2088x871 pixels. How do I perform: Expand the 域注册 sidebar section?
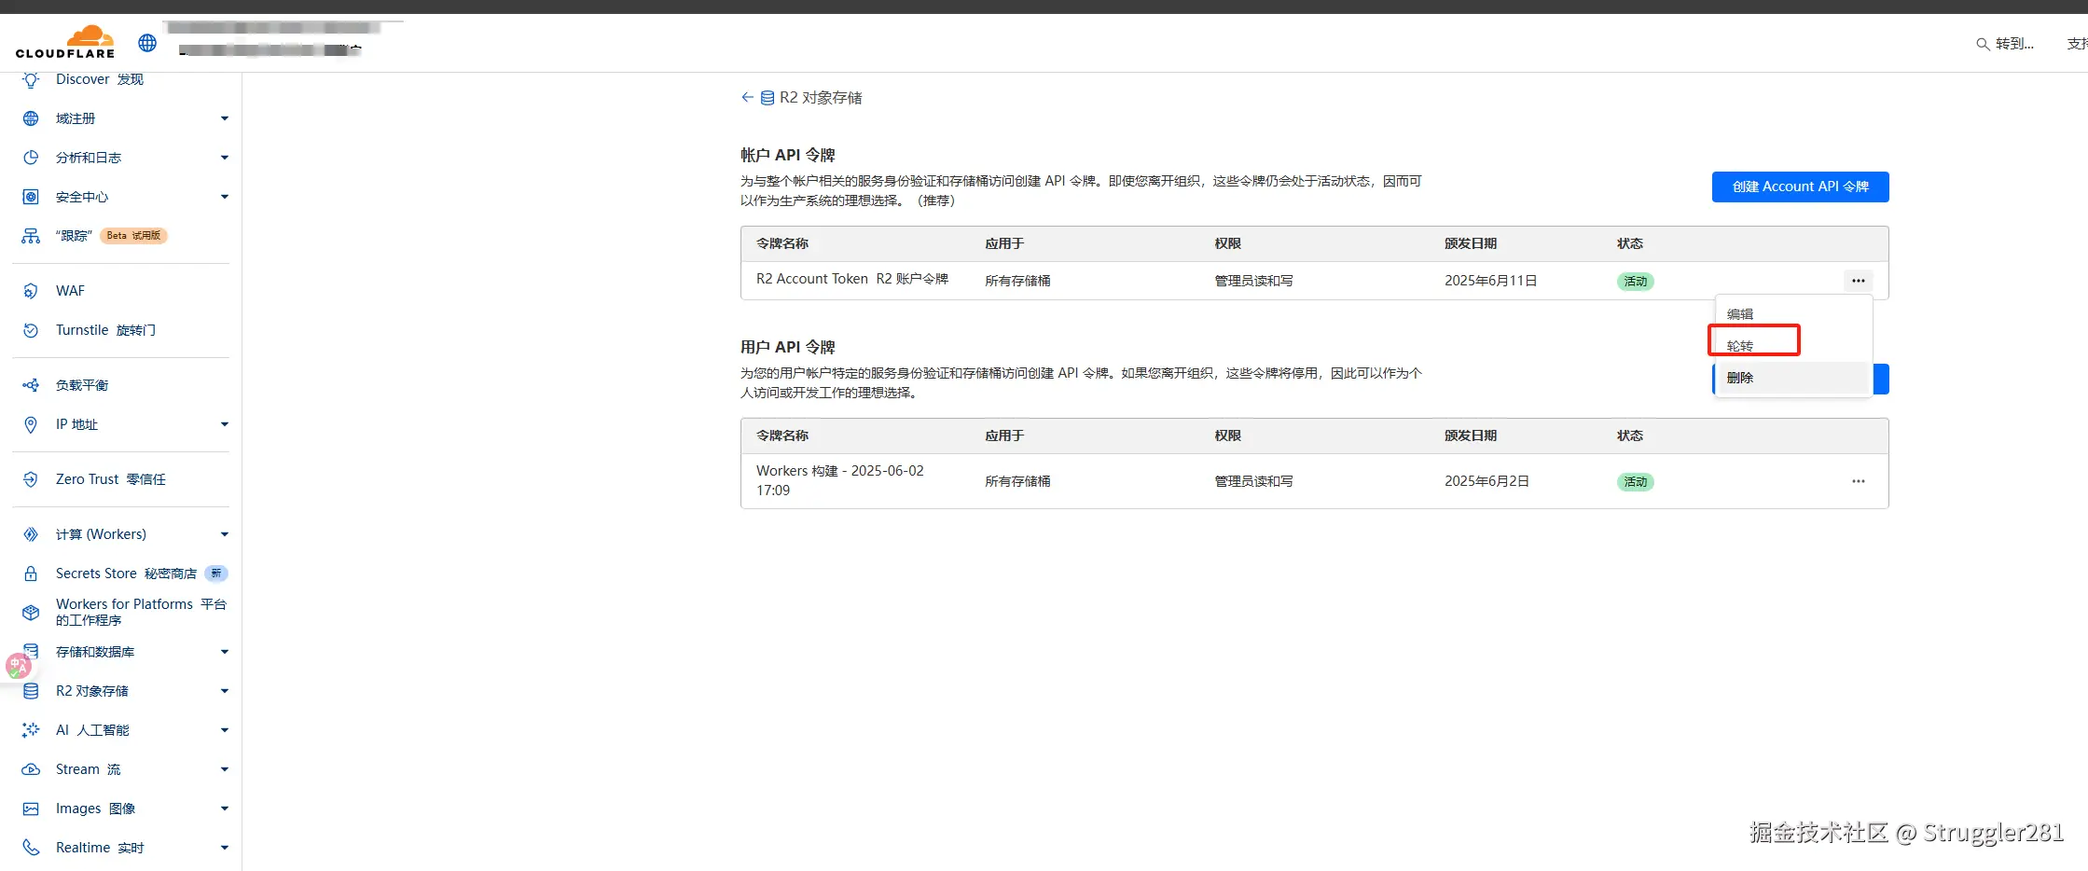pyautogui.click(x=224, y=118)
